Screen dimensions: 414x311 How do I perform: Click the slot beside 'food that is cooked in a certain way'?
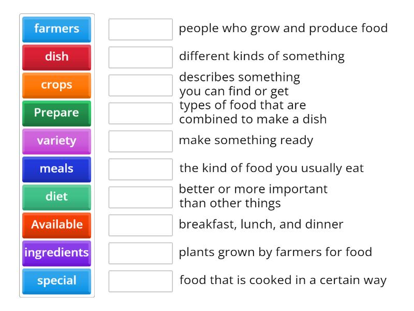[140, 281]
